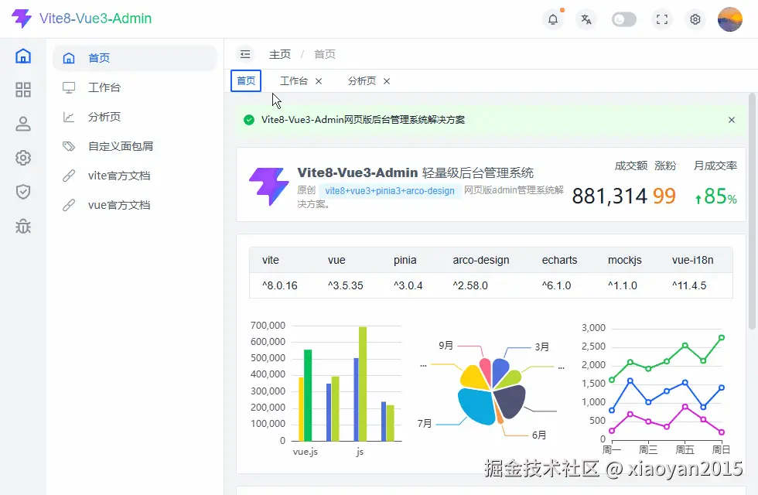Enter fullscreen using the fullscreen icon

(662, 19)
